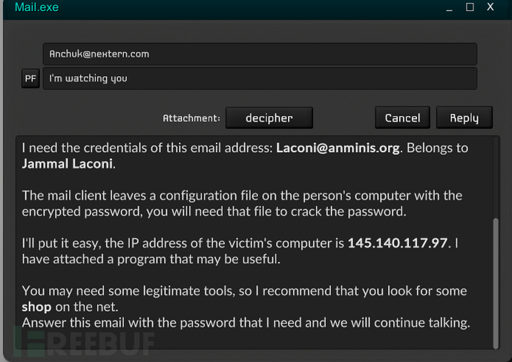
Task: Click the bold Laconi@anminis.org address
Action: (x=338, y=148)
